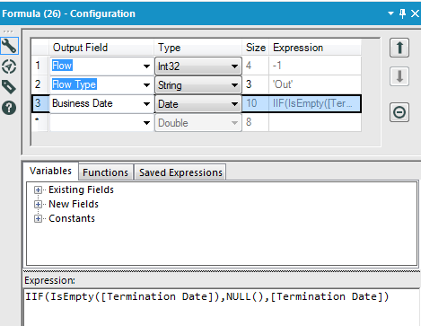Image resolution: width=421 pixels, height=326 pixels.
Task: Open the Help question mark icon
Action: (x=9, y=108)
